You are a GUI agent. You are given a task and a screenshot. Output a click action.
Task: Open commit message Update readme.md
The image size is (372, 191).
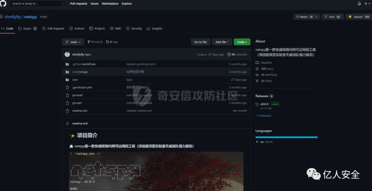(139, 111)
